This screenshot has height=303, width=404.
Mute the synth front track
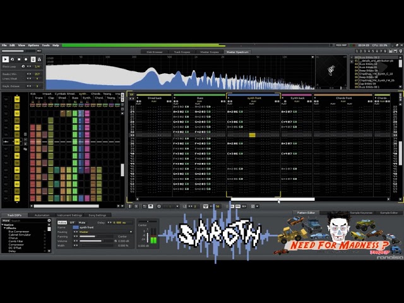(x=82, y=222)
